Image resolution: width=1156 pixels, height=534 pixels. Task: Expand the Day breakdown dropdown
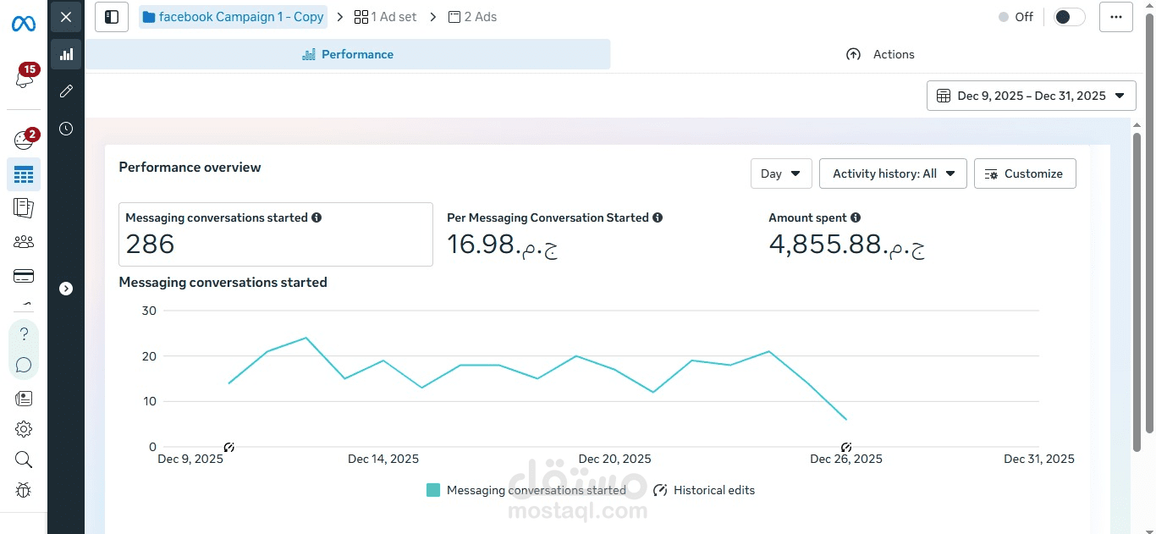[x=780, y=173]
